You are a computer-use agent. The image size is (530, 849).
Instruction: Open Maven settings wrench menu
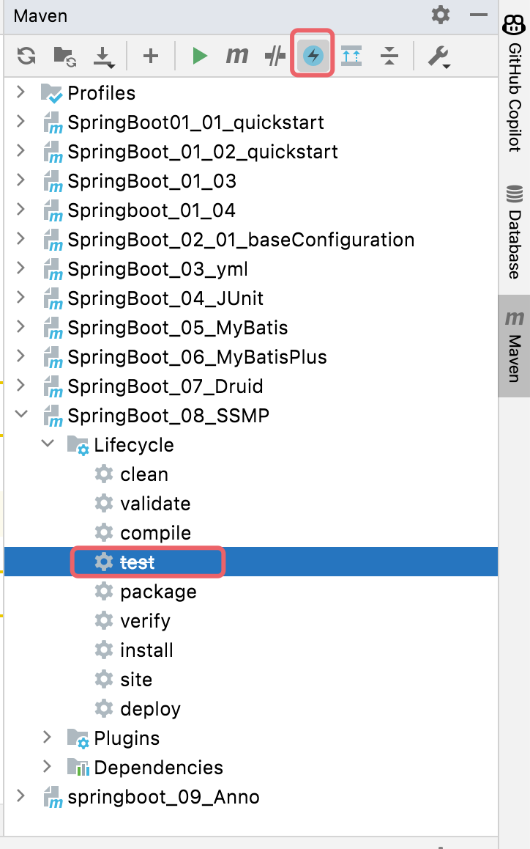[x=438, y=56]
